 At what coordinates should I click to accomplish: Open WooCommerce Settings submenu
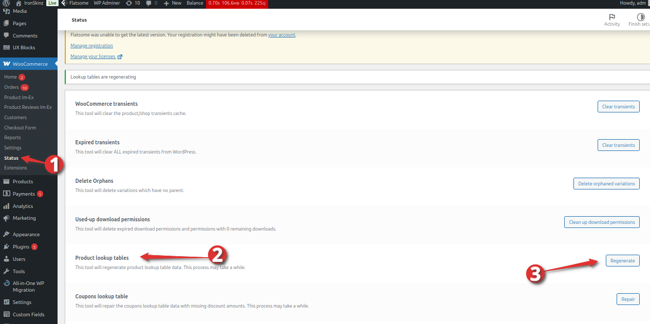point(13,148)
